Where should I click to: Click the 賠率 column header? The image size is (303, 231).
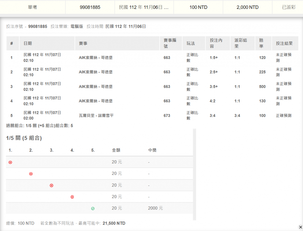[261, 44]
